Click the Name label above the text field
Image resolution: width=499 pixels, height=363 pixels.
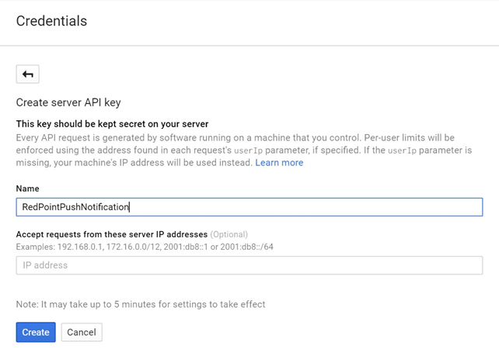(28, 188)
